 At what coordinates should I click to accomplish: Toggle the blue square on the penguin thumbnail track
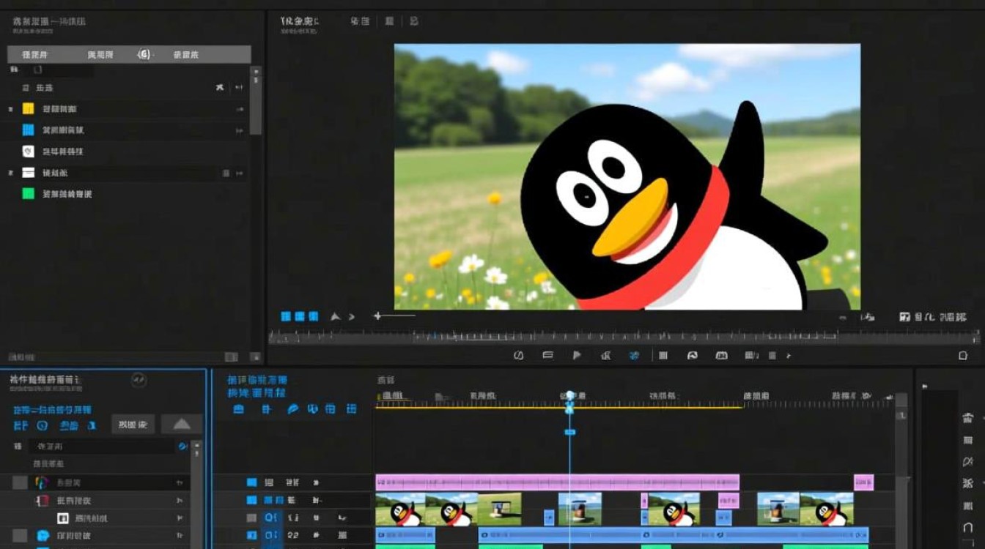251,500
